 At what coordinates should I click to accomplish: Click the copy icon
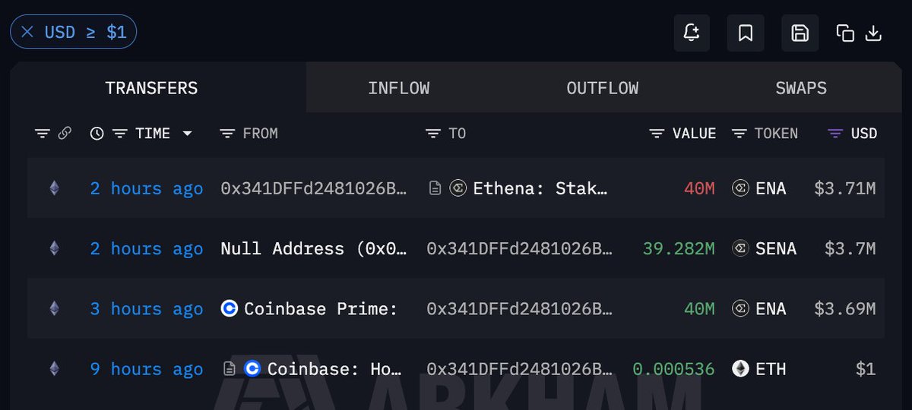(845, 33)
